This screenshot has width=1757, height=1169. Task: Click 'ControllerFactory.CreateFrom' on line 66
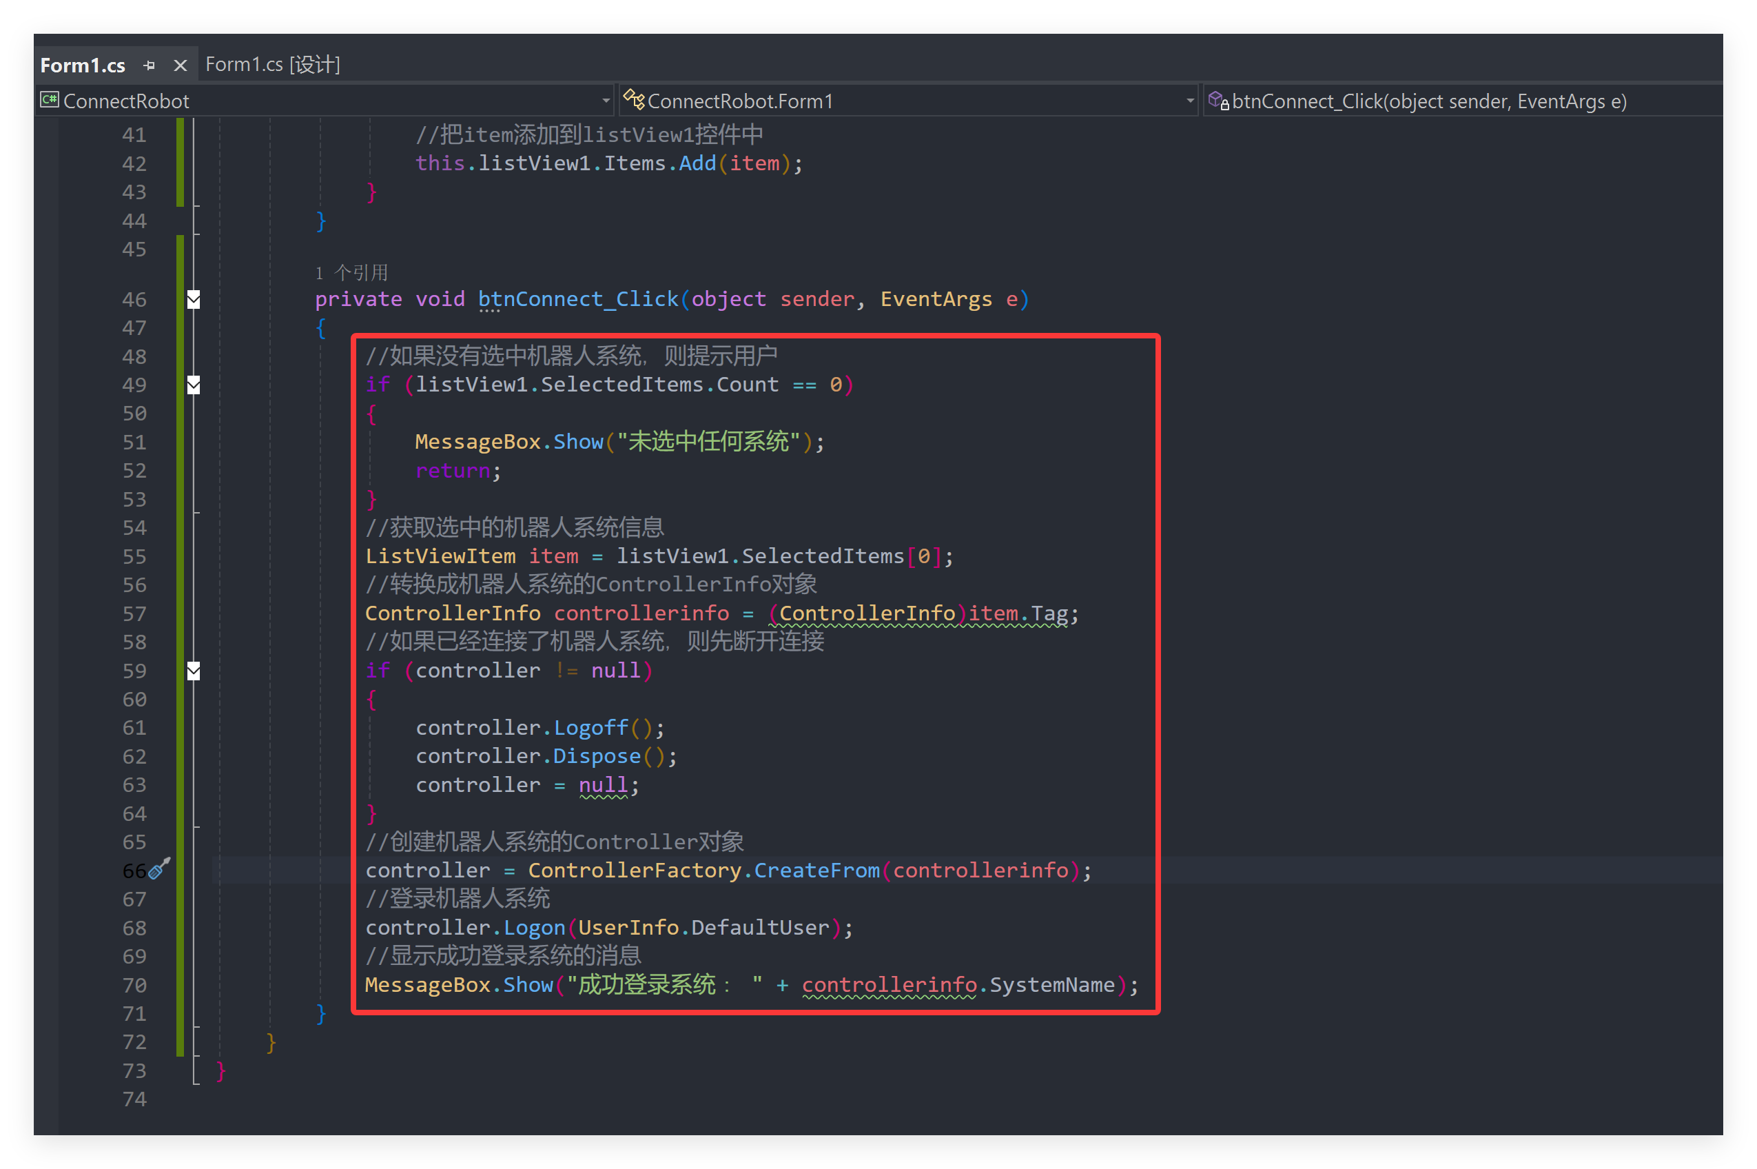[x=704, y=871]
